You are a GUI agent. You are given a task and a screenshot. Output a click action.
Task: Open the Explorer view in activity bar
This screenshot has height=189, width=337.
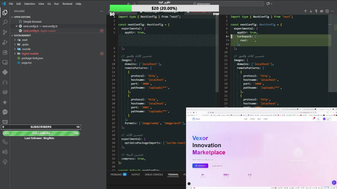point(5,12)
